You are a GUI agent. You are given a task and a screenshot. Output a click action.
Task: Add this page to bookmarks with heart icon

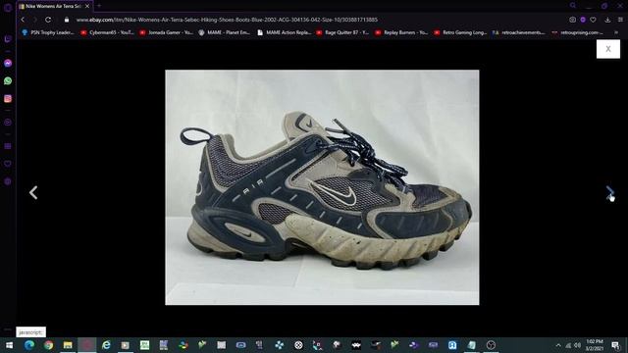[593, 20]
